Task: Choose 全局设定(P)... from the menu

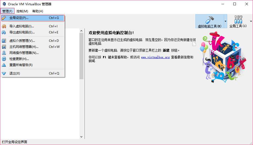Action: coord(33,18)
